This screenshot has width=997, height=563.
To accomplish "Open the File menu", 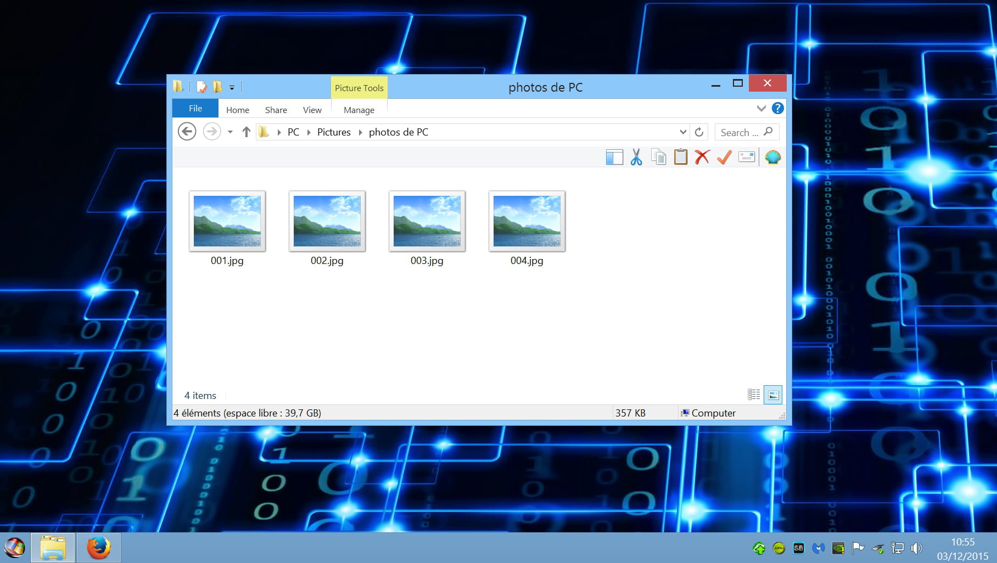I will (195, 109).
